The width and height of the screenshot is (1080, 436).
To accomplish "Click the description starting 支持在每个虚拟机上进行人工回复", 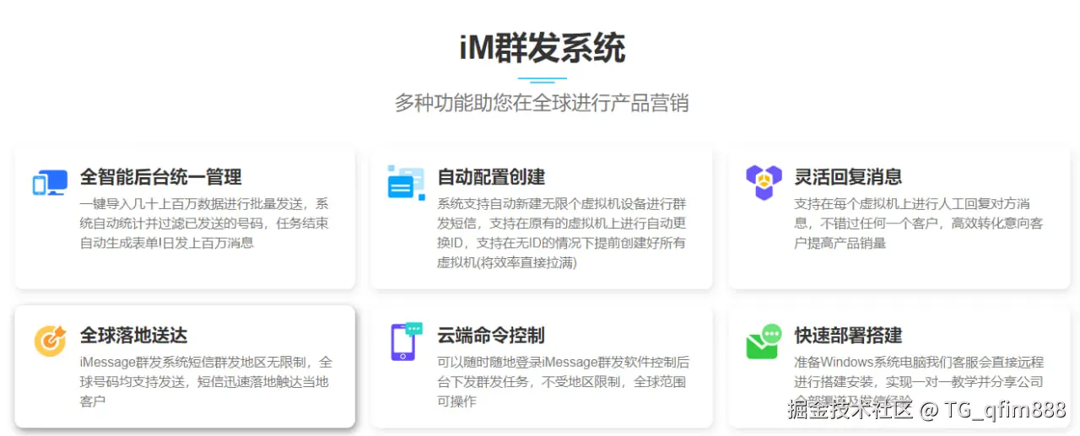I will pos(919,223).
